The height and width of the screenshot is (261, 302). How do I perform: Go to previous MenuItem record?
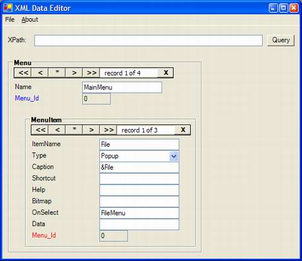(x=57, y=130)
